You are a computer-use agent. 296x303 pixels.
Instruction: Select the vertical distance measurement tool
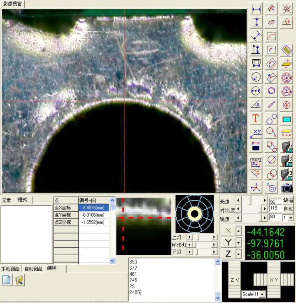click(x=256, y=22)
